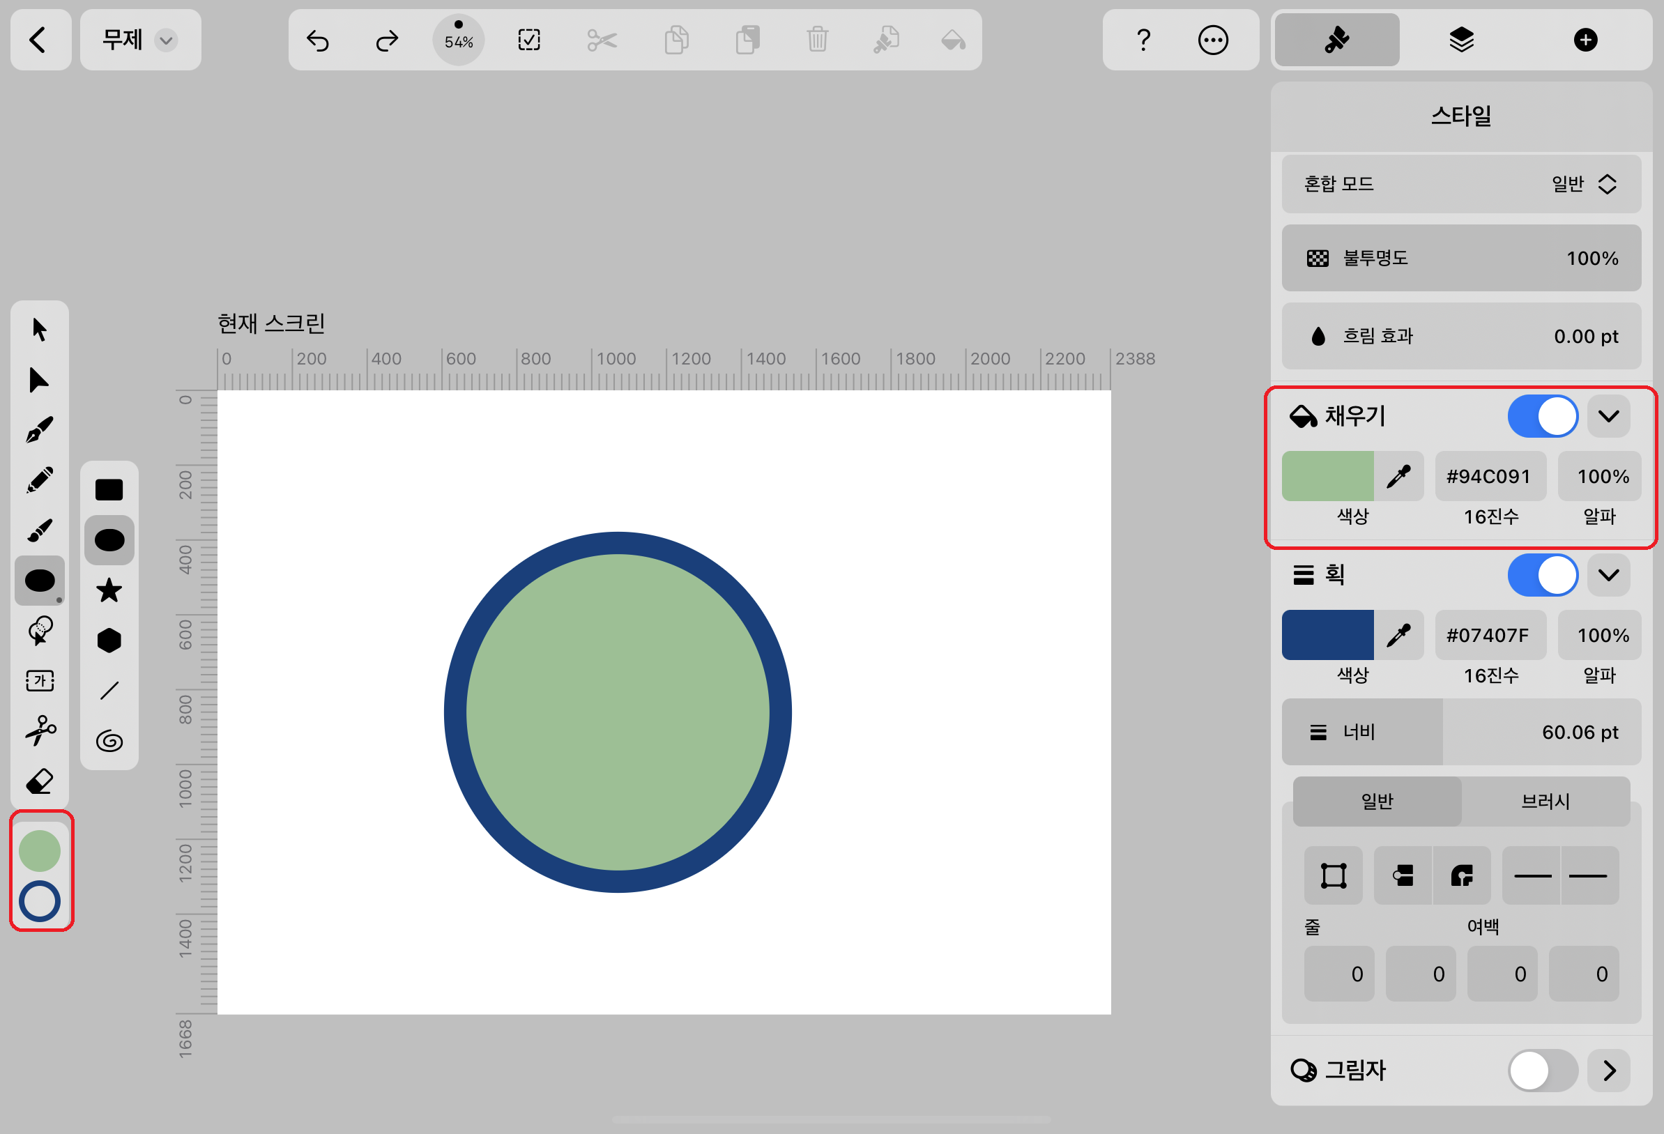Click the blue stroke color swatch
The width and height of the screenshot is (1664, 1134).
(x=1327, y=635)
